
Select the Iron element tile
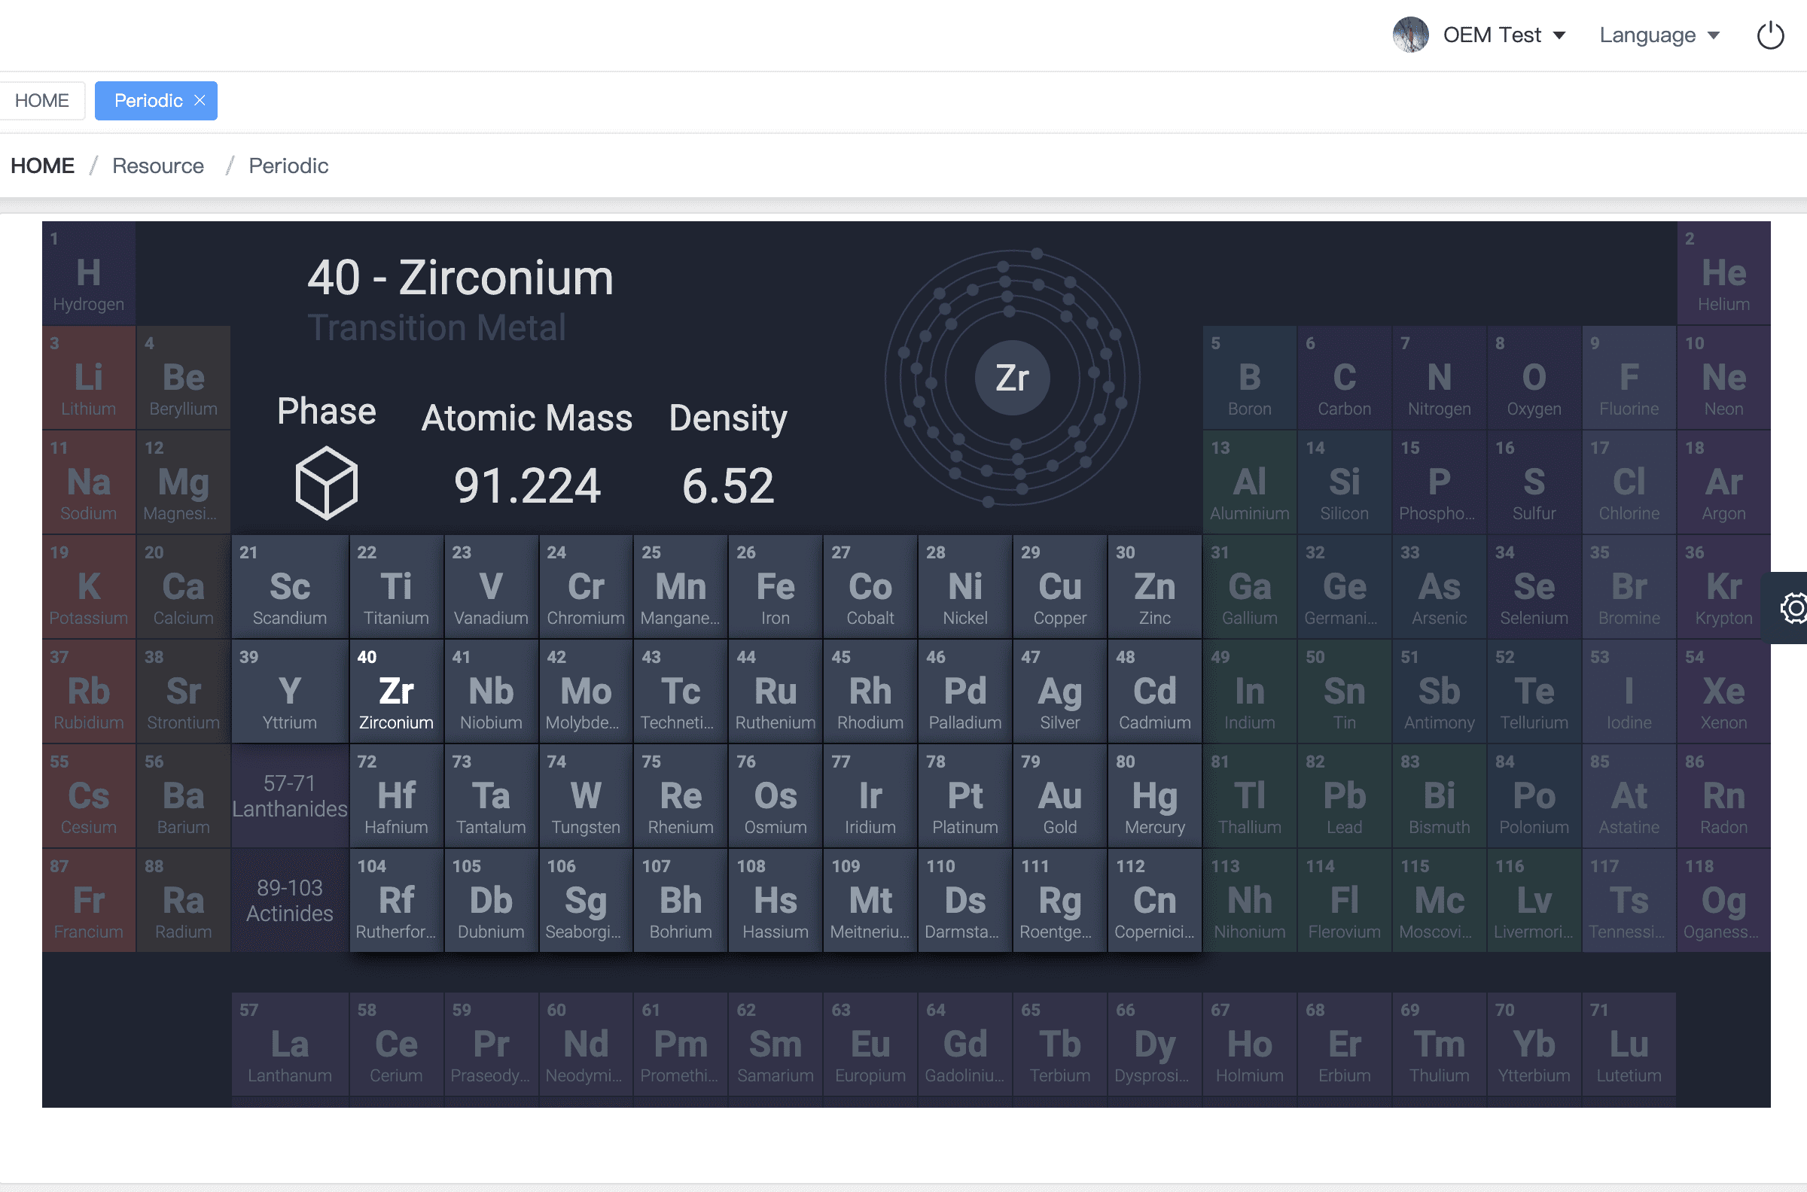tap(775, 587)
